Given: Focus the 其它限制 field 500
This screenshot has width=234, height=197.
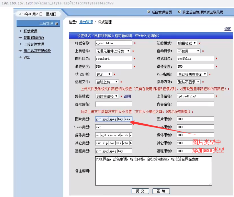Looking at the screenshot, I should pyautogui.click(x=195, y=143).
